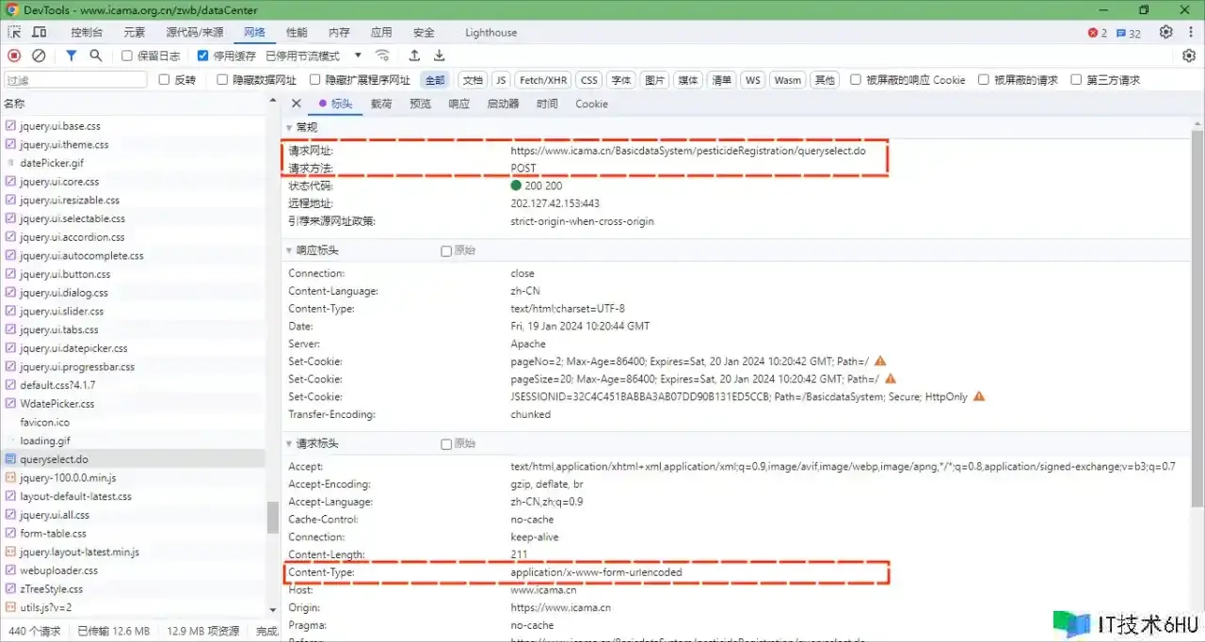Clear the network log
This screenshot has width=1205, height=642.
click(39, 56)
